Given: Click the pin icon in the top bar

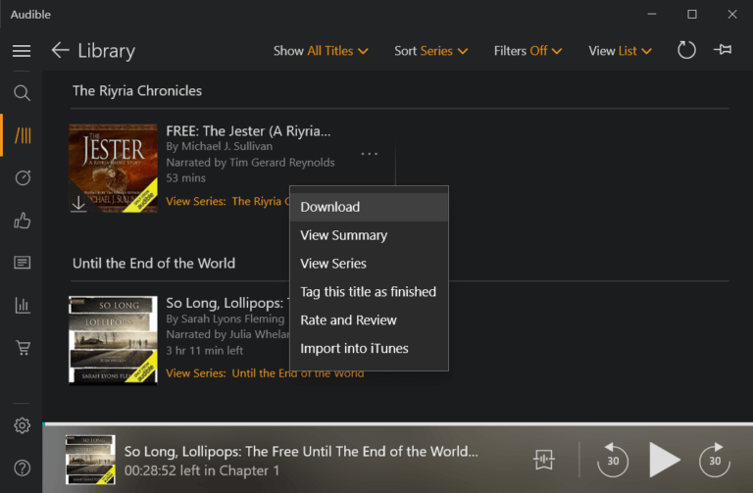Looking at the screenshot, I should [723, 49].
